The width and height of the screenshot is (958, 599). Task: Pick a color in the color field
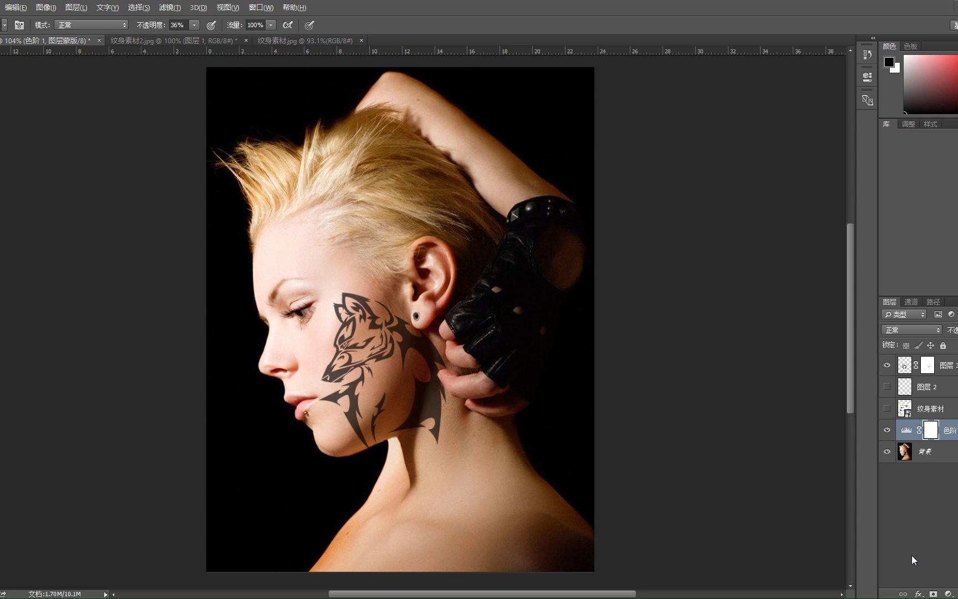(930, 84)
